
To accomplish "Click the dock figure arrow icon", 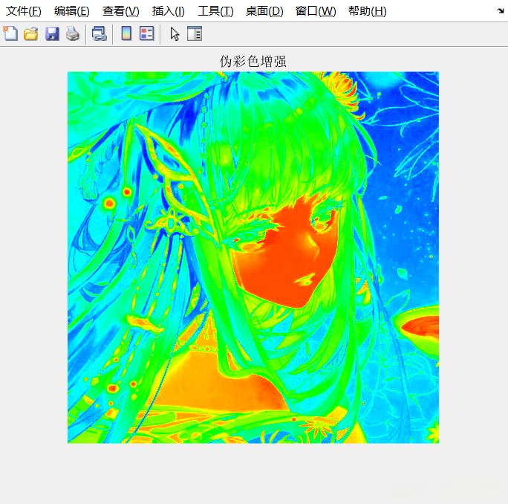I will coord(501,11).
